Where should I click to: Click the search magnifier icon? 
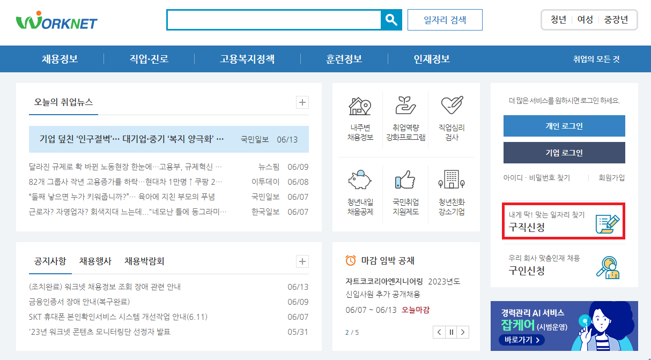tap(392, 20)
